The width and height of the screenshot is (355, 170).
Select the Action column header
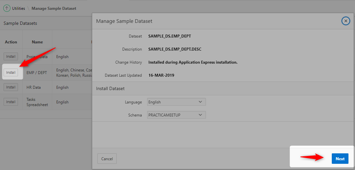11,42
